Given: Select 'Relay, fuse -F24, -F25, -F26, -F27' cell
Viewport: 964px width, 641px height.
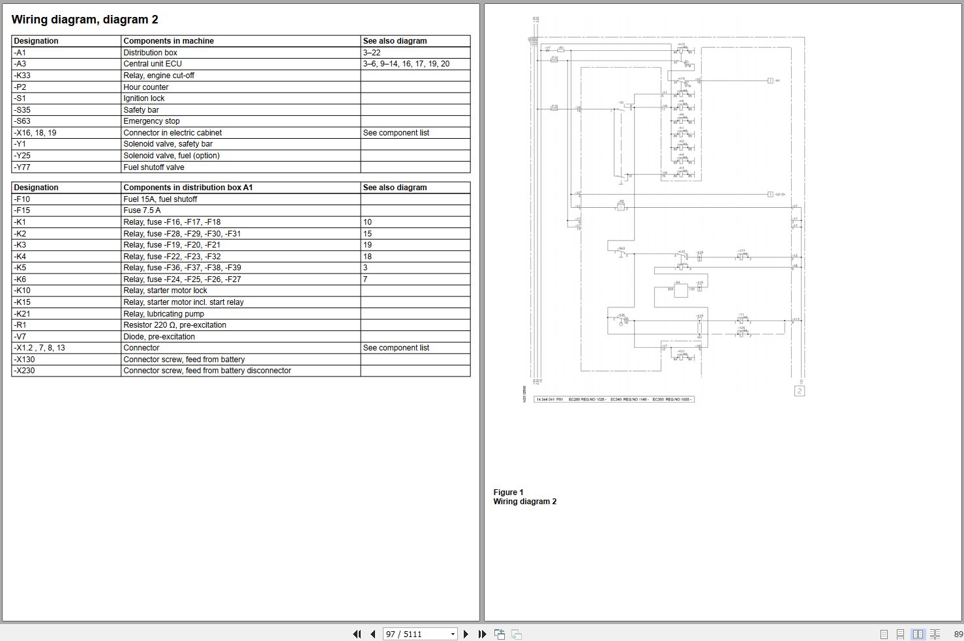Looking at the screenshot, I should [x=241, y=279].
